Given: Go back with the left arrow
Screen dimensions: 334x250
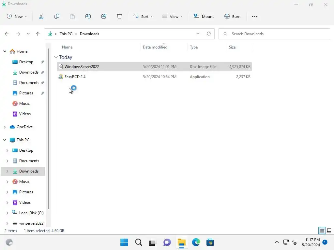Looking at the screenshot, I should click(7, 34).
